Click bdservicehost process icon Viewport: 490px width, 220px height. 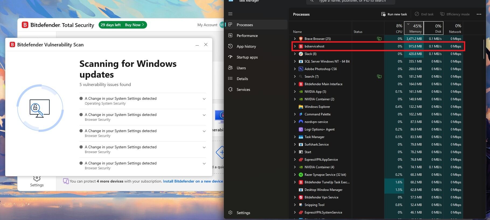point(301,46)
